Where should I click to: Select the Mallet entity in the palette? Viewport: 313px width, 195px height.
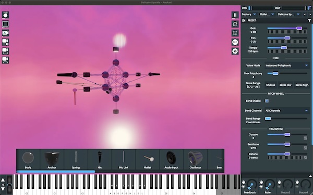[148, 160]
